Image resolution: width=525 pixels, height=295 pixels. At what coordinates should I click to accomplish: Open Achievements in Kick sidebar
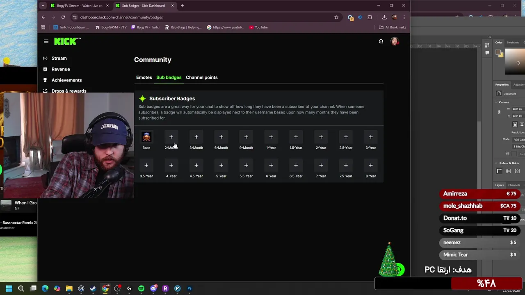pos(66,80)
